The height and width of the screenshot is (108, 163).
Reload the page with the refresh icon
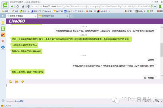pyautogui.click(x=18, y=6)
